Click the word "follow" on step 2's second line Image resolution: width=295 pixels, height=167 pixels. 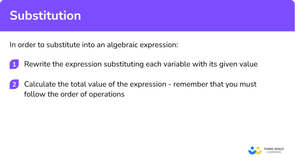point(33,94)
